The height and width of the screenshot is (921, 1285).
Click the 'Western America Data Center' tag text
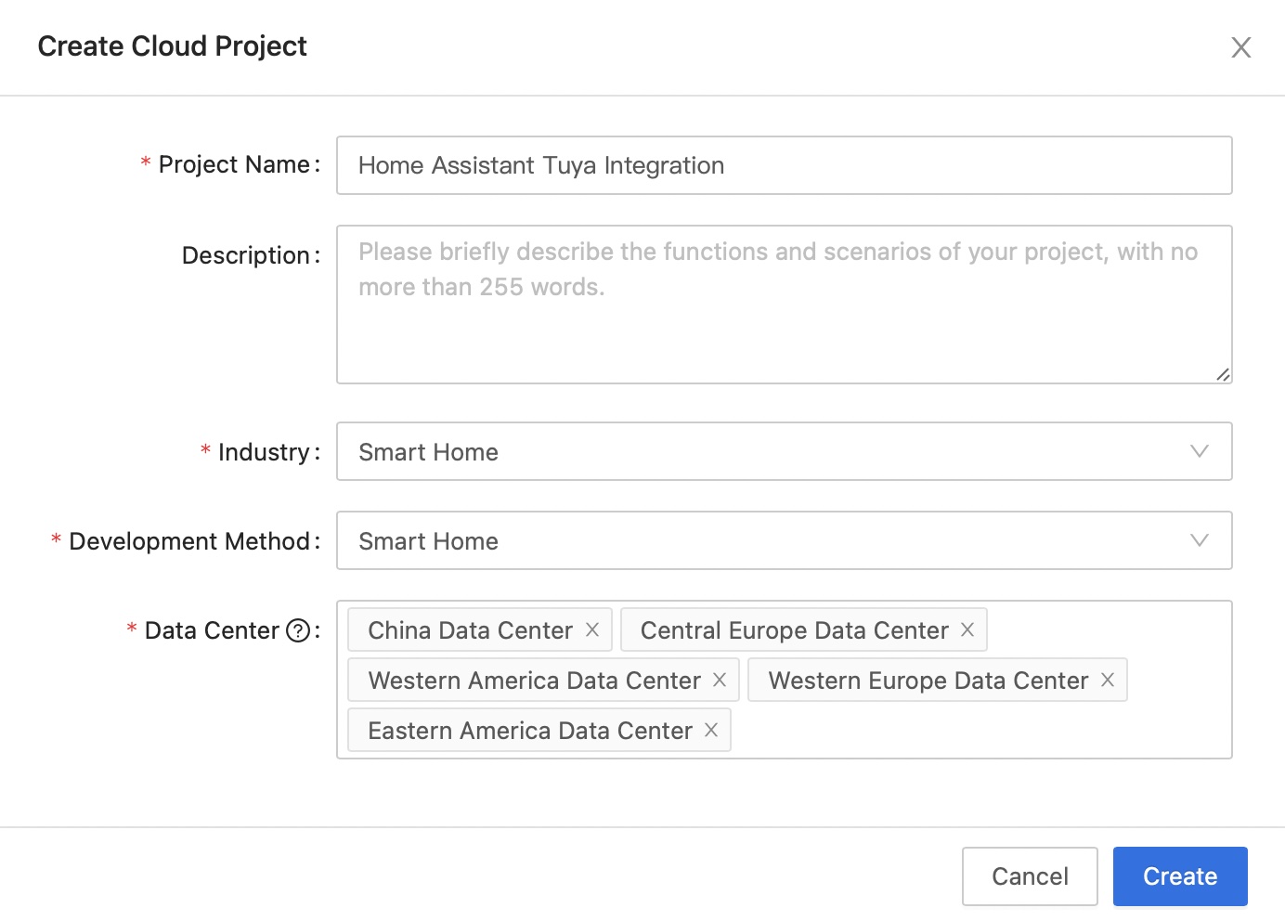[534, 681]
